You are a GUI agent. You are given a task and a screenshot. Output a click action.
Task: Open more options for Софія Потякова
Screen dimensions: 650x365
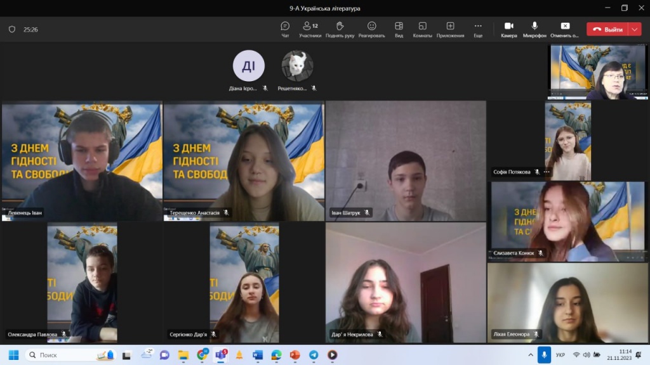point(547,172)
